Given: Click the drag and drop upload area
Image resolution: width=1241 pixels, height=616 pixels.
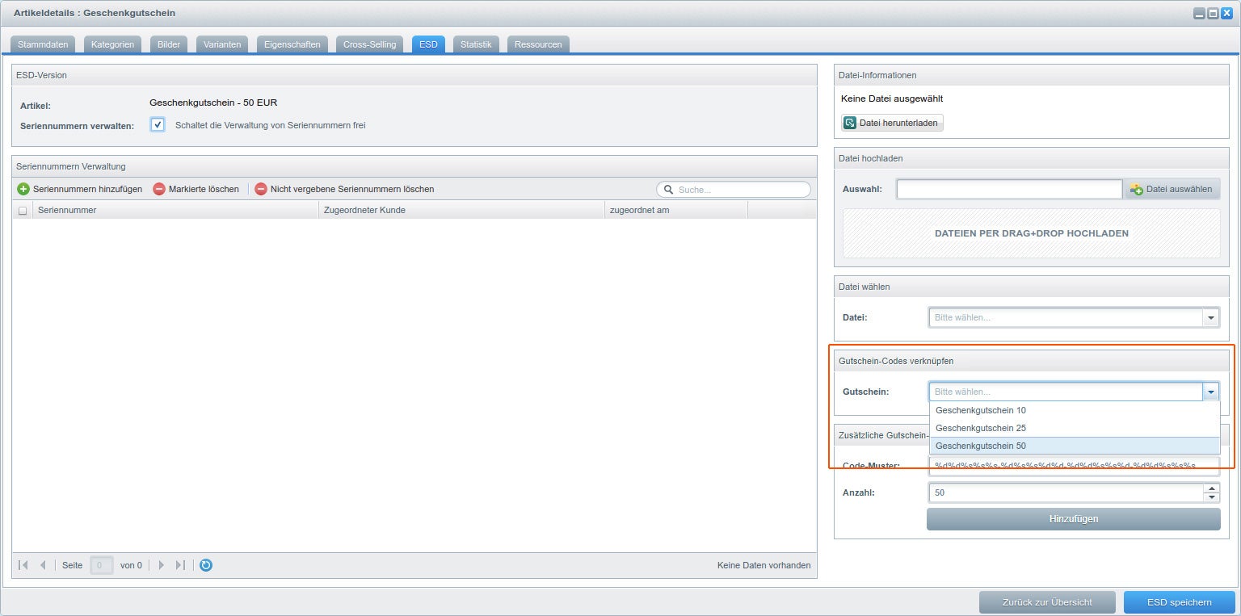Looking at the screenshot, I should pos(1032,233).
